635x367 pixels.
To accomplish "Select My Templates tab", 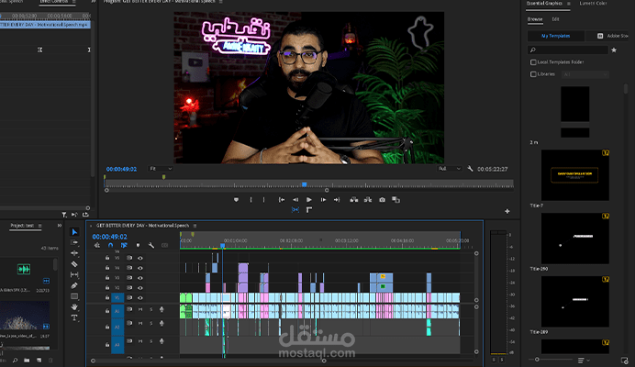I will 556,36.
